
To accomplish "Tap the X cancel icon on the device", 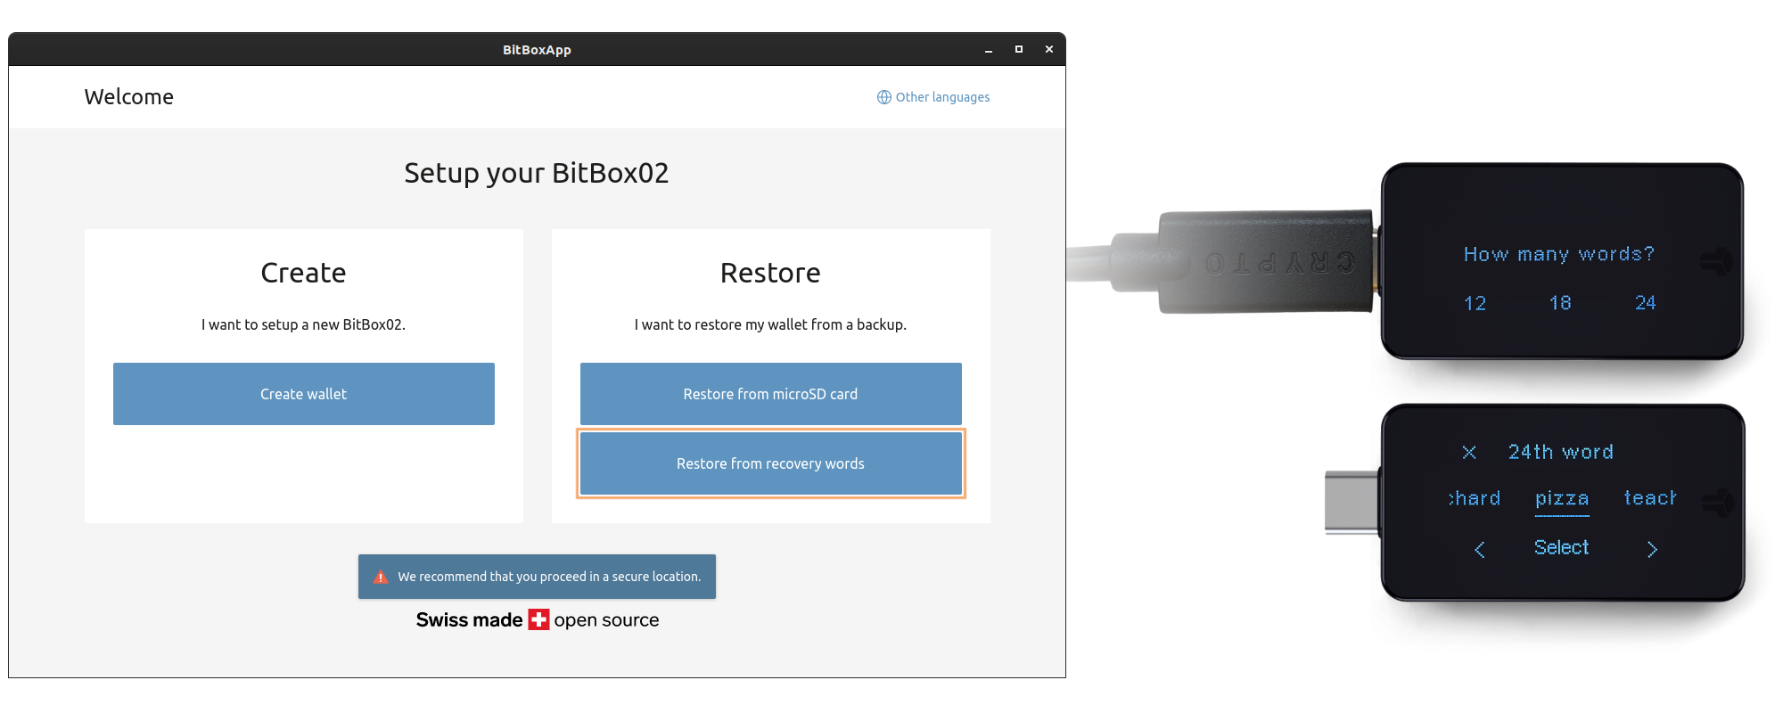I will pyautogui.click(x=1469, y=453).
